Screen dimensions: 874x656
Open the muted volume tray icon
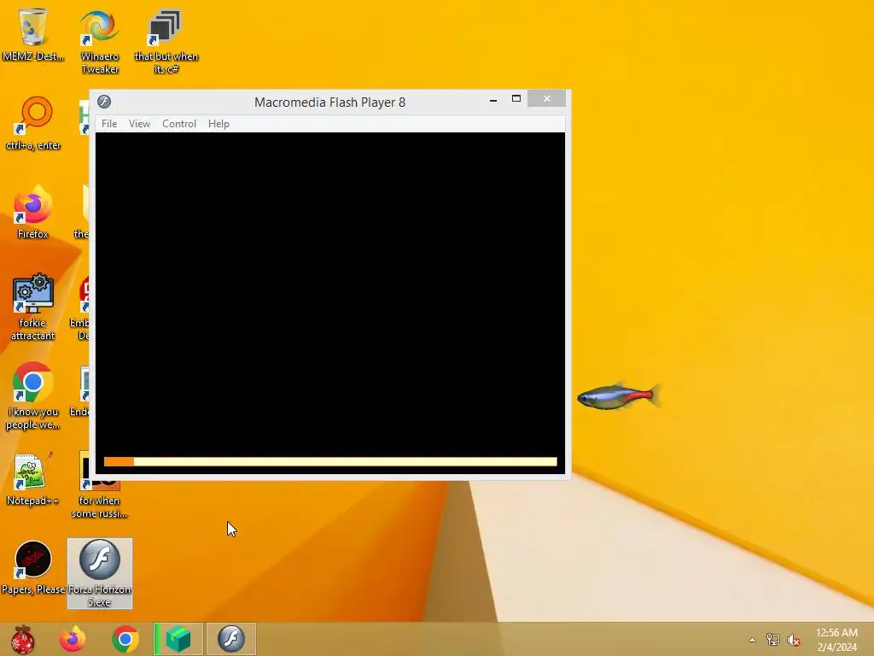(794, 640)
